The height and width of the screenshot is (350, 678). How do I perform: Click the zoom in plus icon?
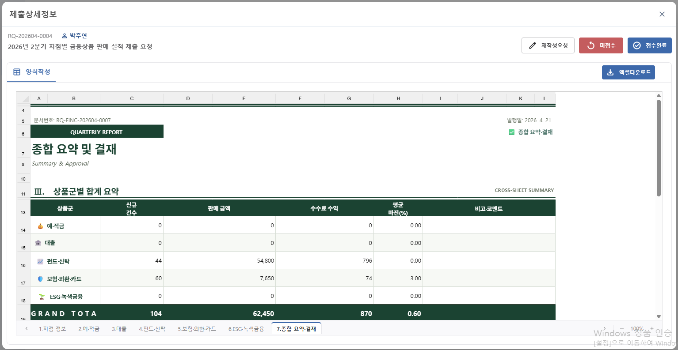click(651, 328)
